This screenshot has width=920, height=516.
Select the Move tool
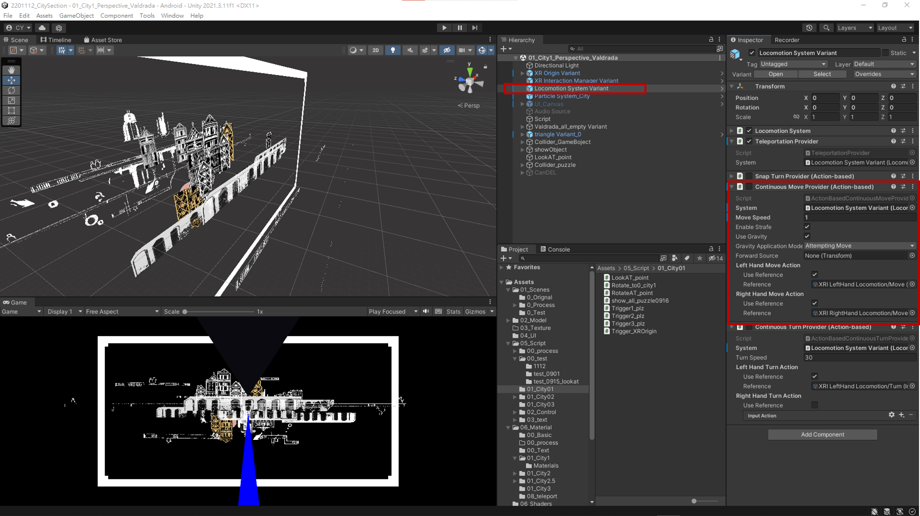coord(11,80)
